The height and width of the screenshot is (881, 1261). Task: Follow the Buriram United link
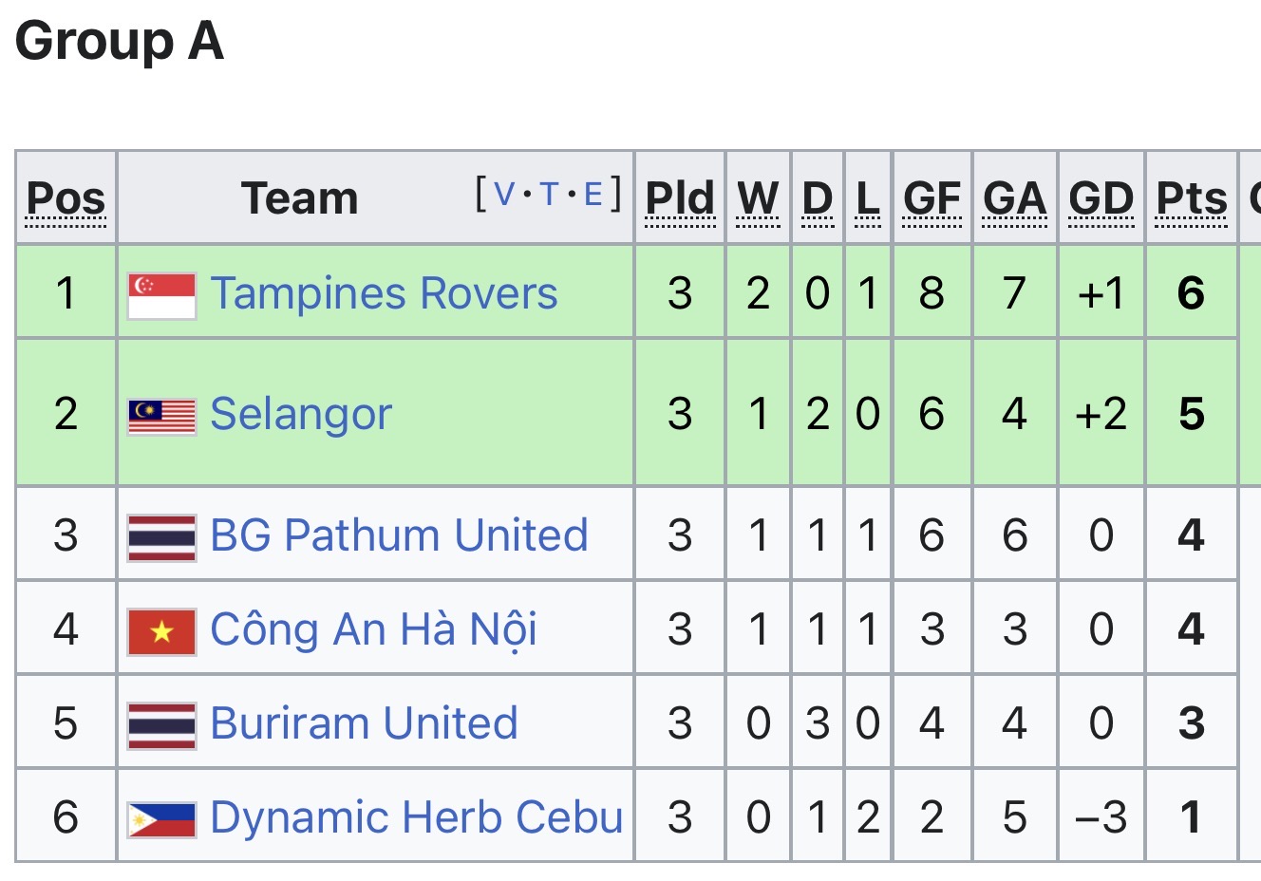(x=364, y=723)
